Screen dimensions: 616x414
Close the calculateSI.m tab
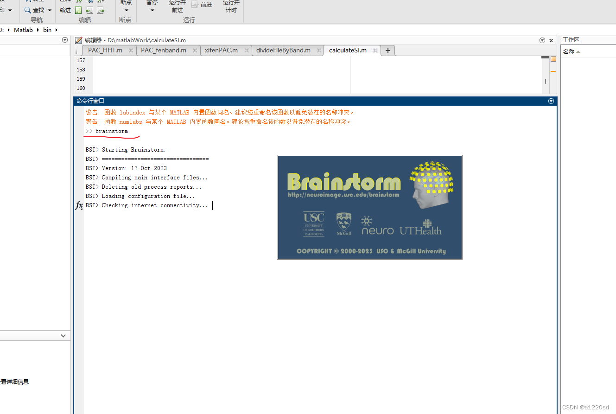375,51
